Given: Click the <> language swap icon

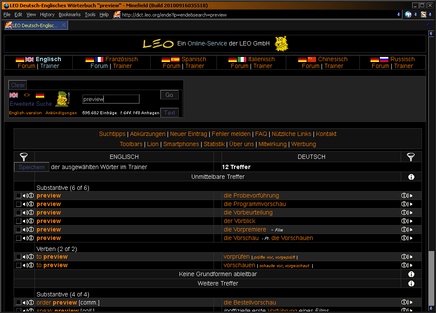Looking at the screenshot, I should [x=26, y=95].
